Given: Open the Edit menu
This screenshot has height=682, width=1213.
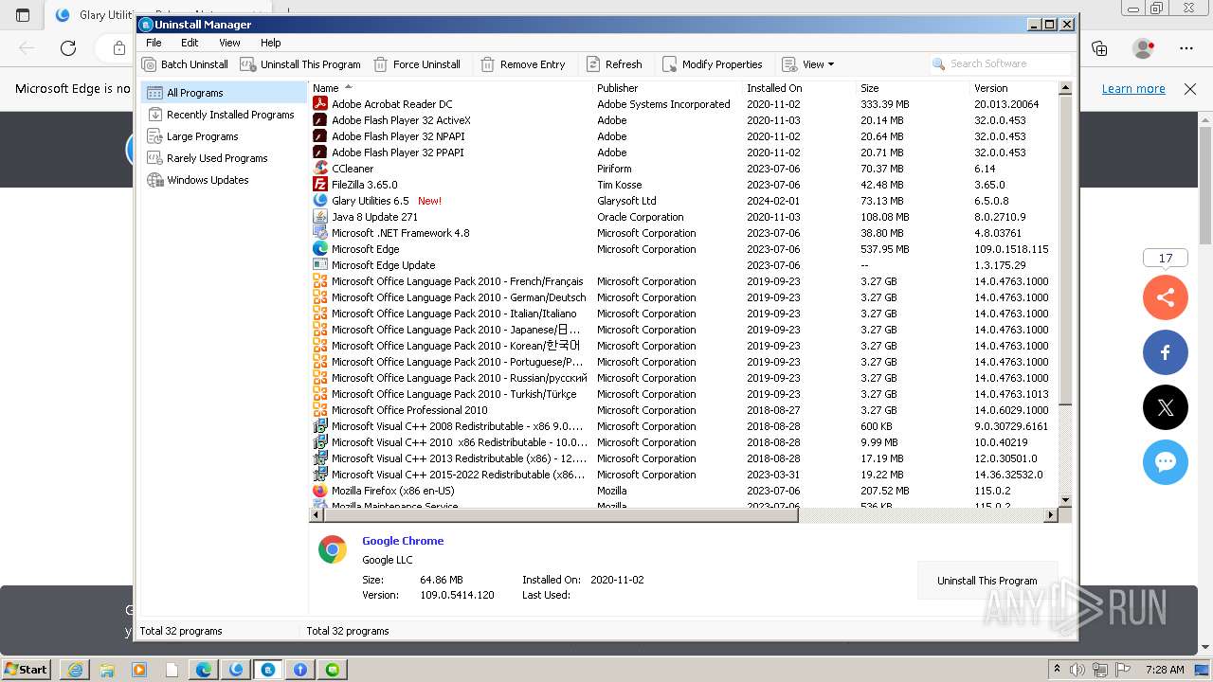Looking at the screenshot, I should [x=190, y=43].
